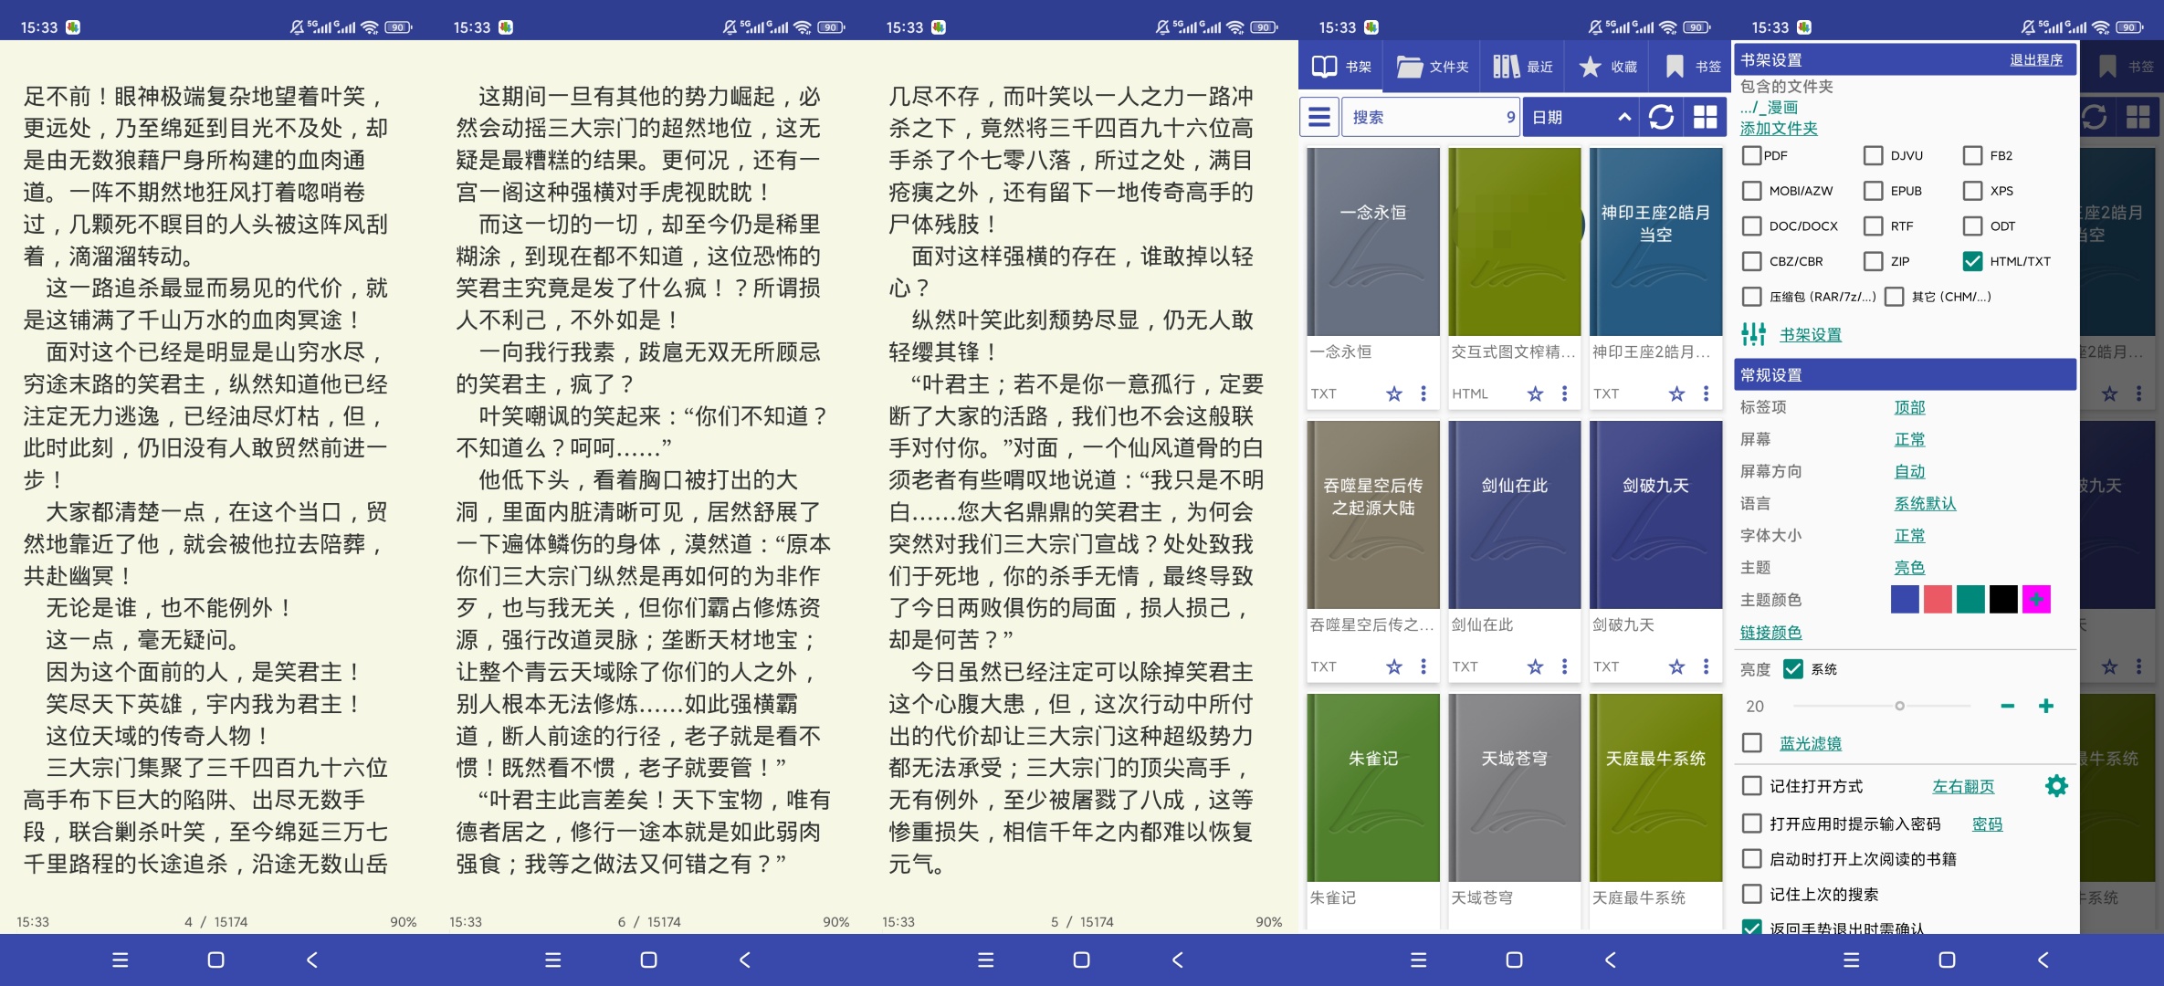
Task: Switch to the 书架 tab
Action: click(x=1340, y=67)
